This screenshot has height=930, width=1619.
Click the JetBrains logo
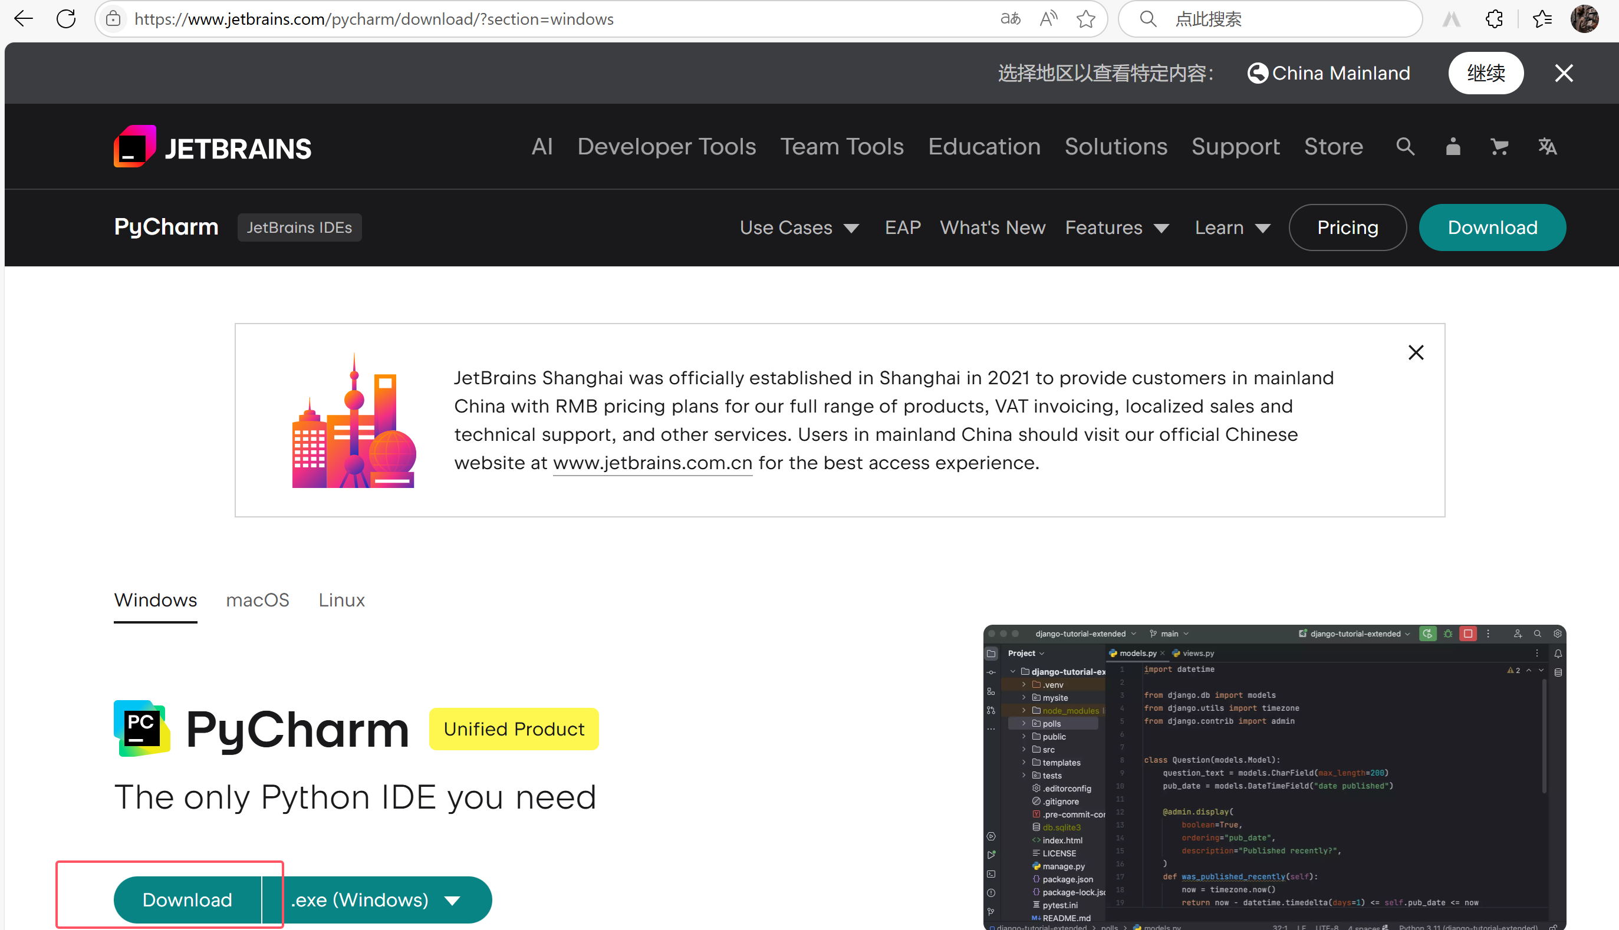point(213,147)
